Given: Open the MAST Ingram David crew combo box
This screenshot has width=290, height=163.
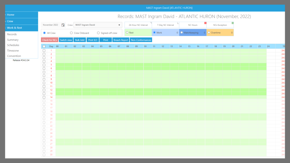Looking at the screenshot, I should (98, 25).
